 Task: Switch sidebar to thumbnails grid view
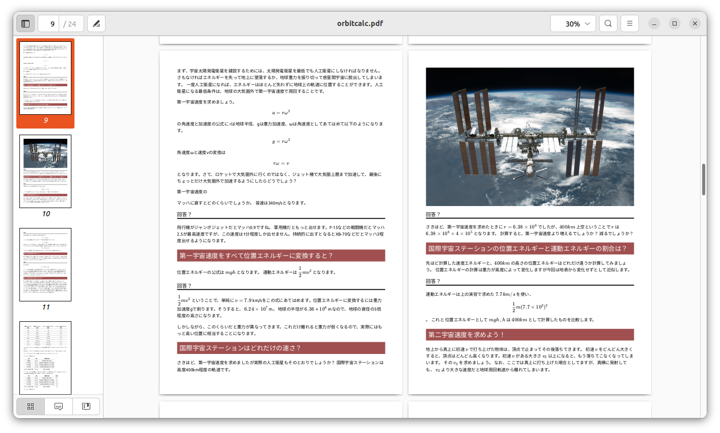[x=31, y=406]
